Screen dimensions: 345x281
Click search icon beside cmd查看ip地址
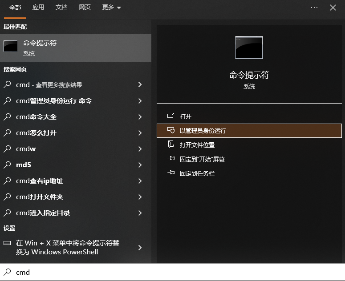point(7,181)
